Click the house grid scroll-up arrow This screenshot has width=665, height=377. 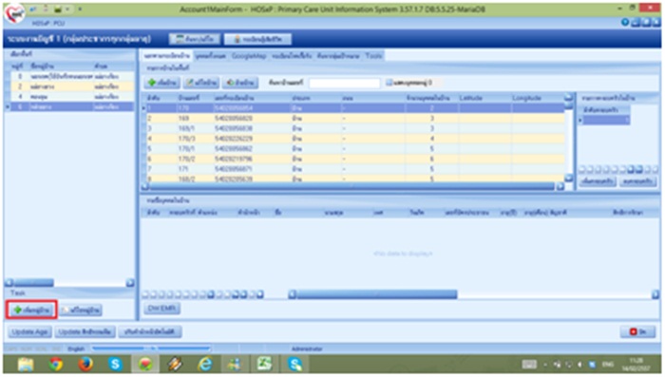click(569, 98)
